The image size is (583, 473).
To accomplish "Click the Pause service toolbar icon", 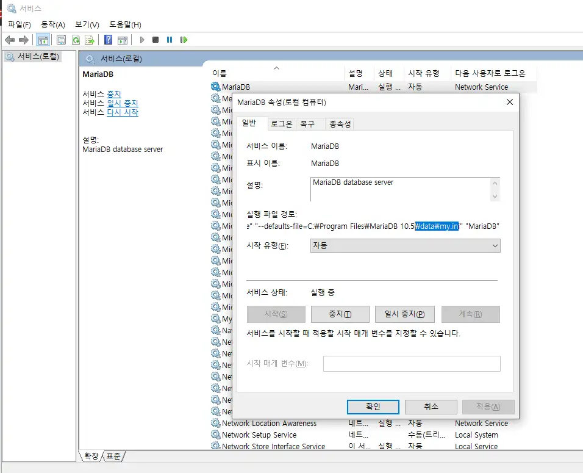I will (x=170, y=40).
